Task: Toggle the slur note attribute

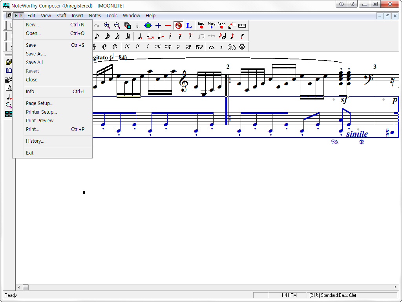Action: pyautogui.click(x=150, y=36)
